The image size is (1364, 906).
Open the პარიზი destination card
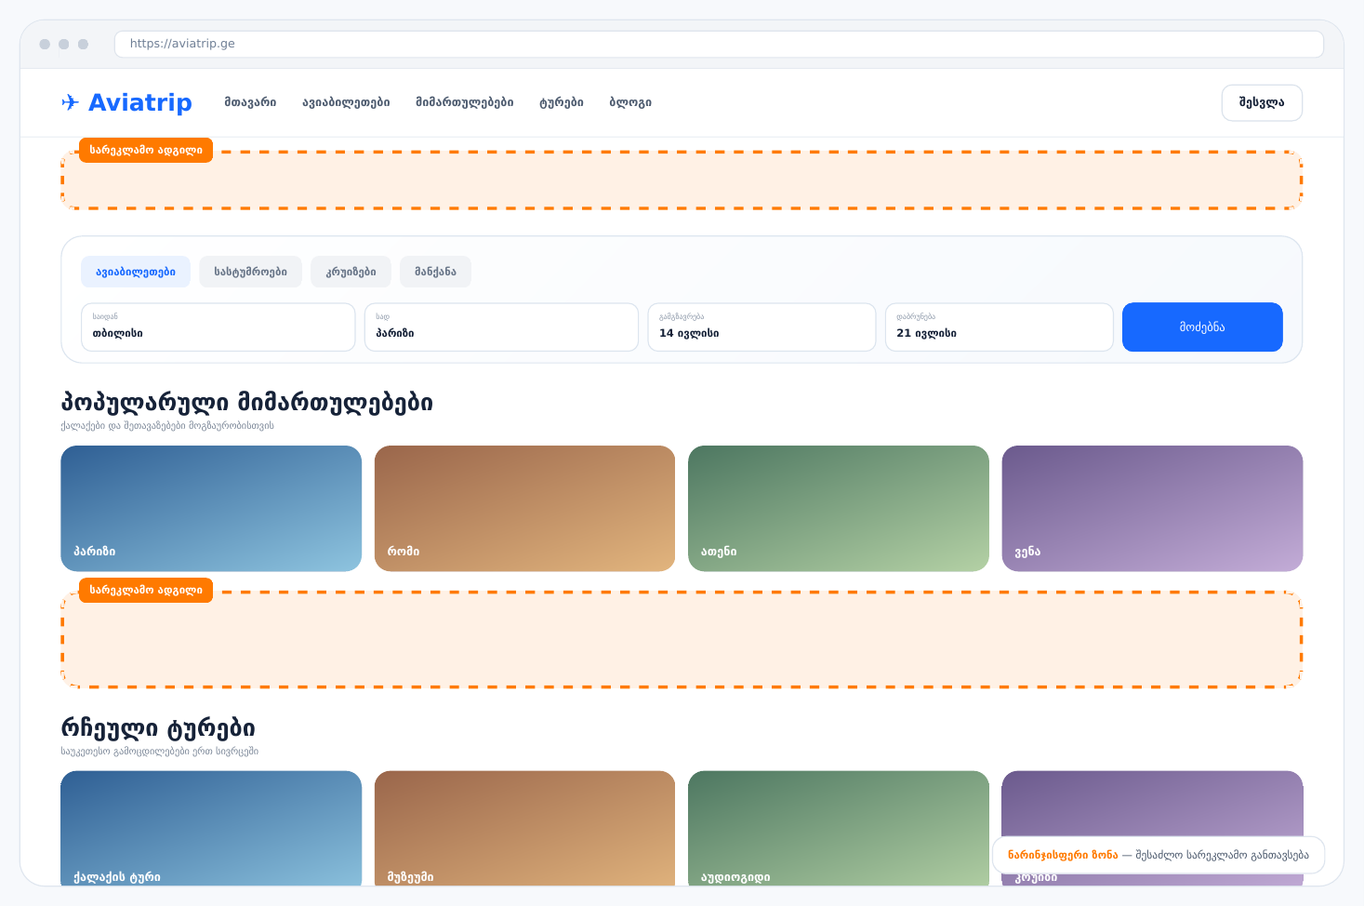211,509
